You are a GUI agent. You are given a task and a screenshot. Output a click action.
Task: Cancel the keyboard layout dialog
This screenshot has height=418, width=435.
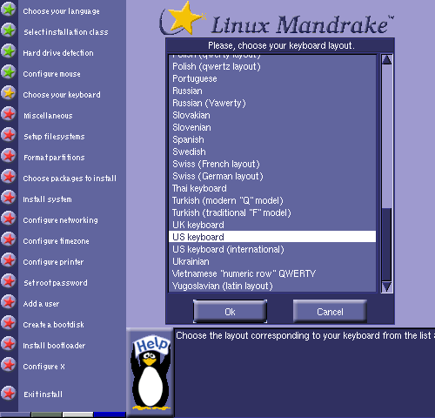tap(330, 312)
